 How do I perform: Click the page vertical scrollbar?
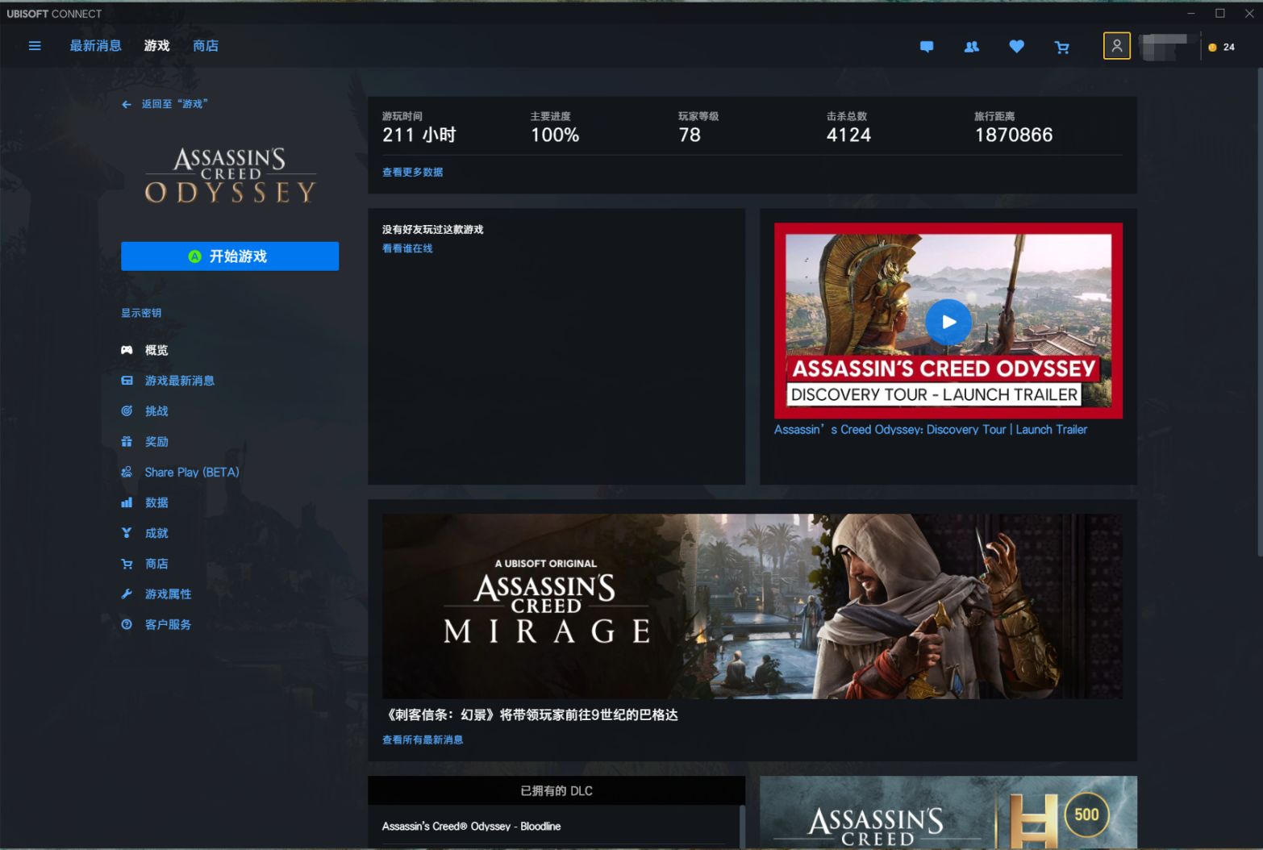(1260, 313)
